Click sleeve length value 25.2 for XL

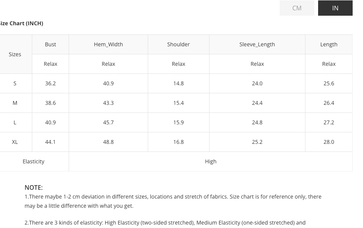pyautogui.click(x=257, y=142)
